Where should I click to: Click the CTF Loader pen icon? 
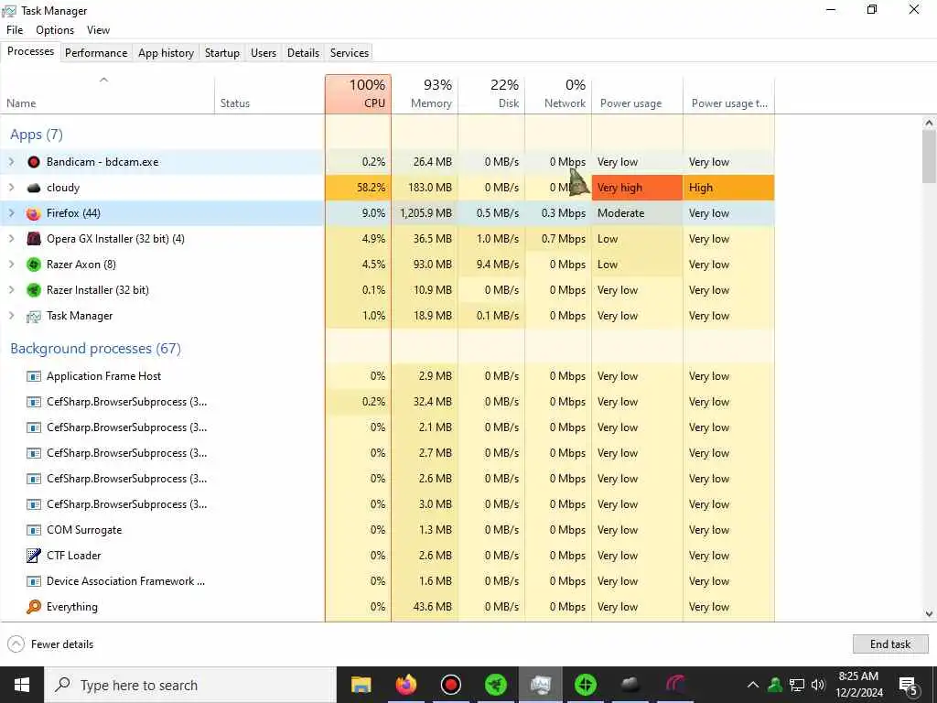34,556
